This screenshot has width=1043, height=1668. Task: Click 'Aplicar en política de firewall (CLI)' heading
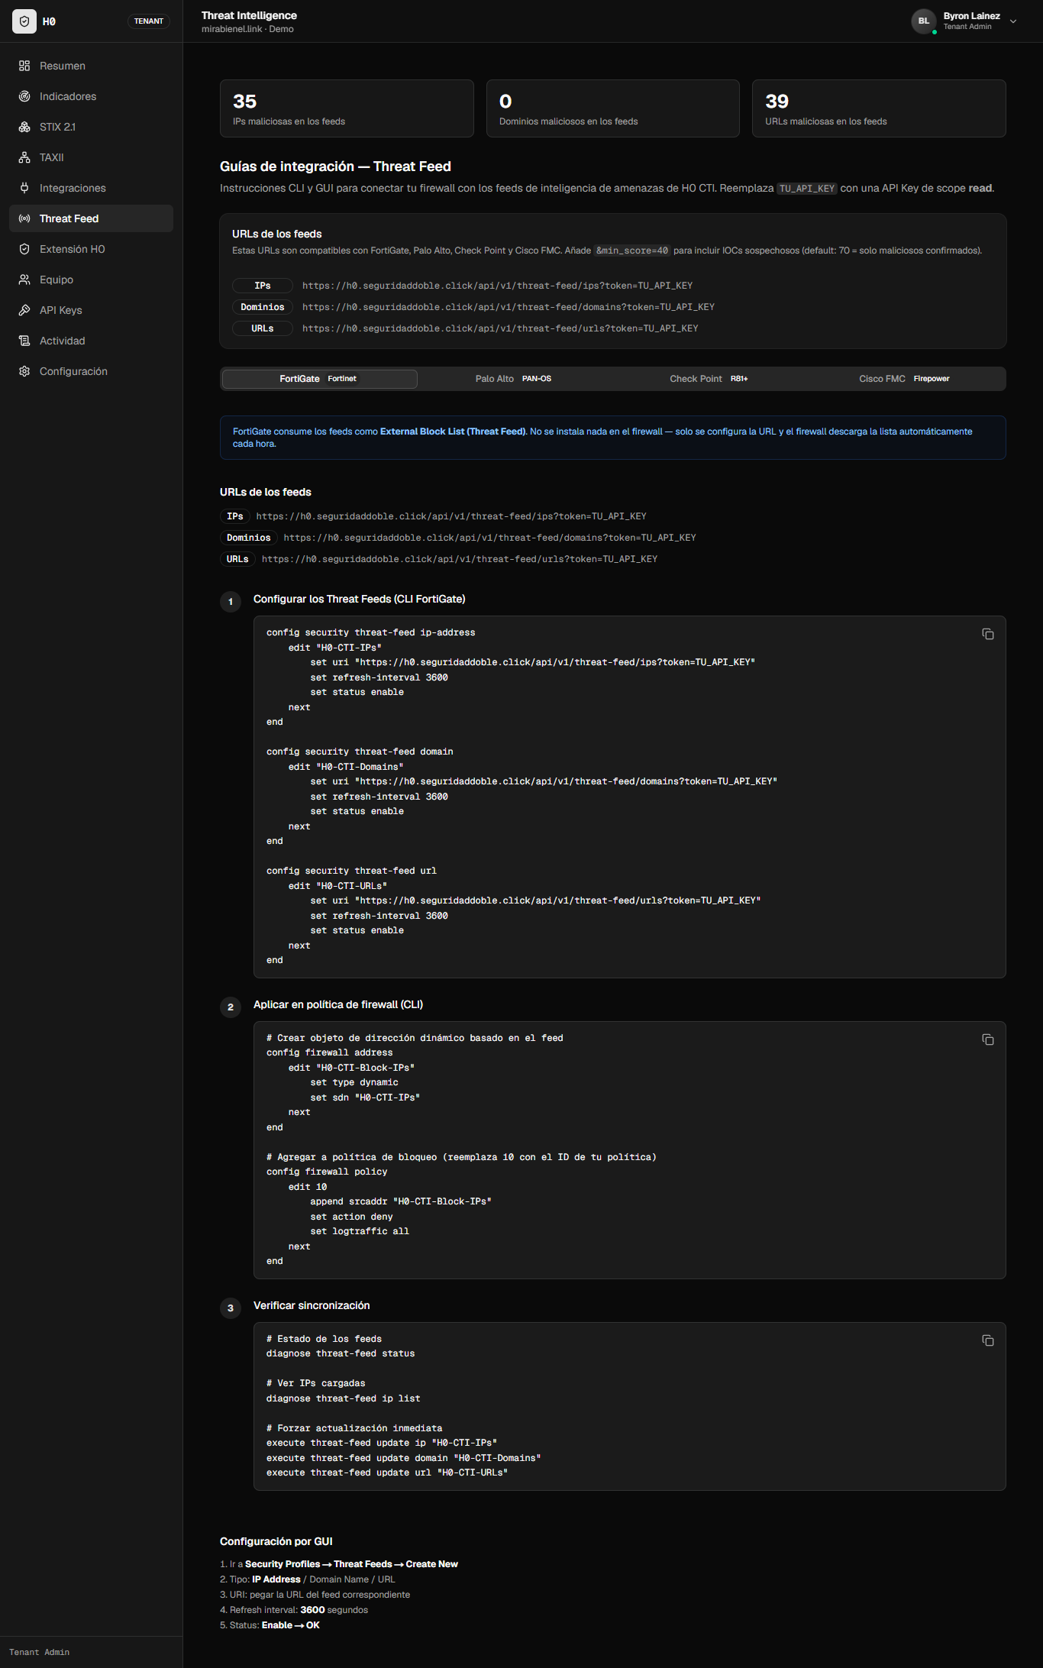[x=338, y=1004]
